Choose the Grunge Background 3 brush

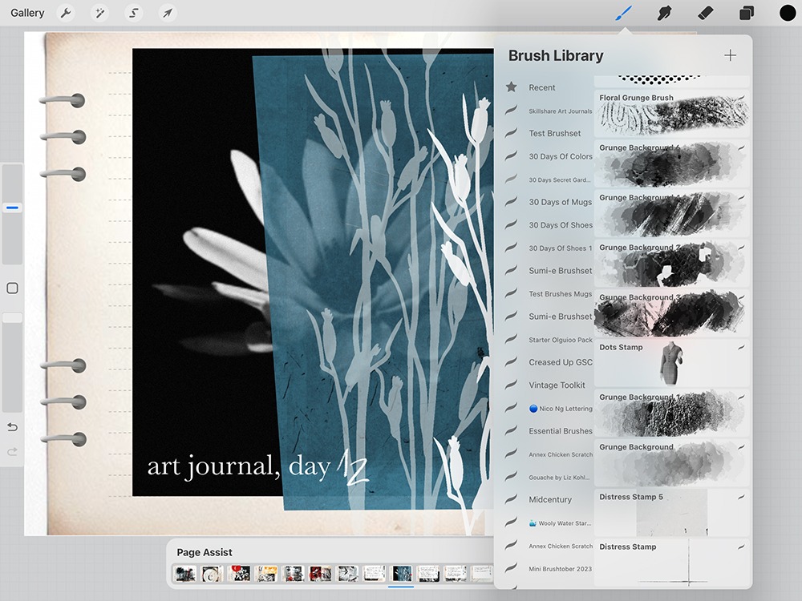[x=671, y=313]
